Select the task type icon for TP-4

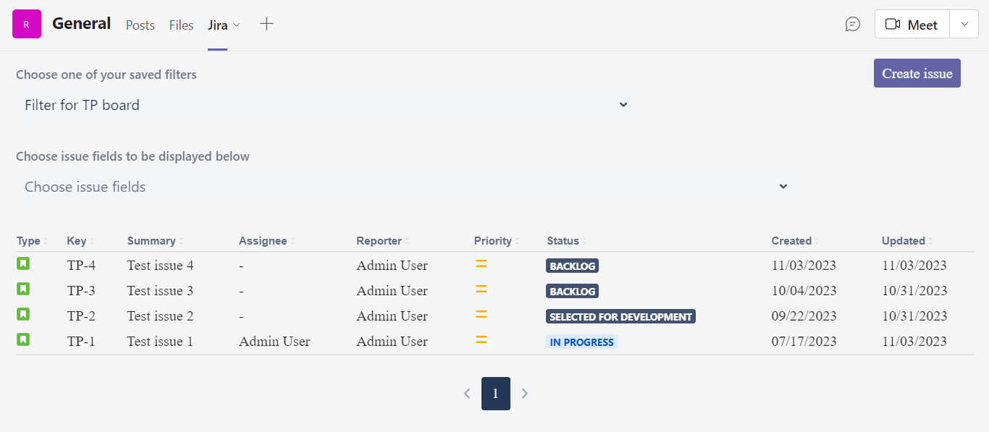tap(23, 264)
